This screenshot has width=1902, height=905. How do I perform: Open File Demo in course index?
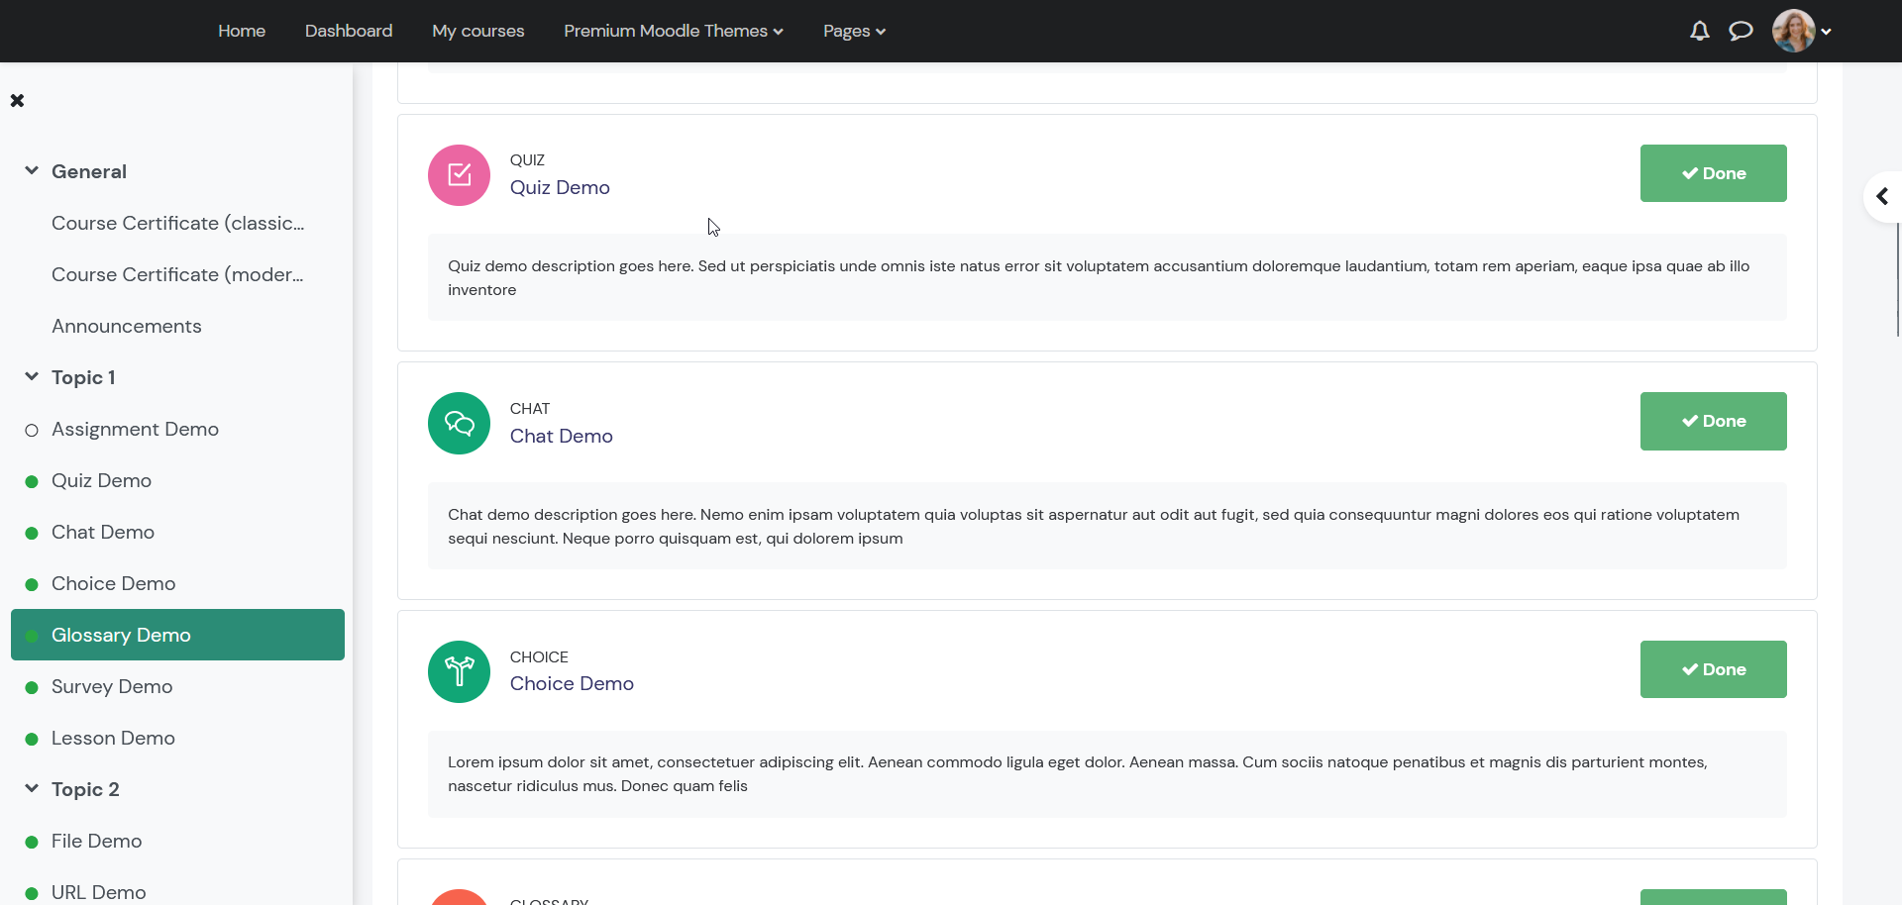(x=96, y=842)
